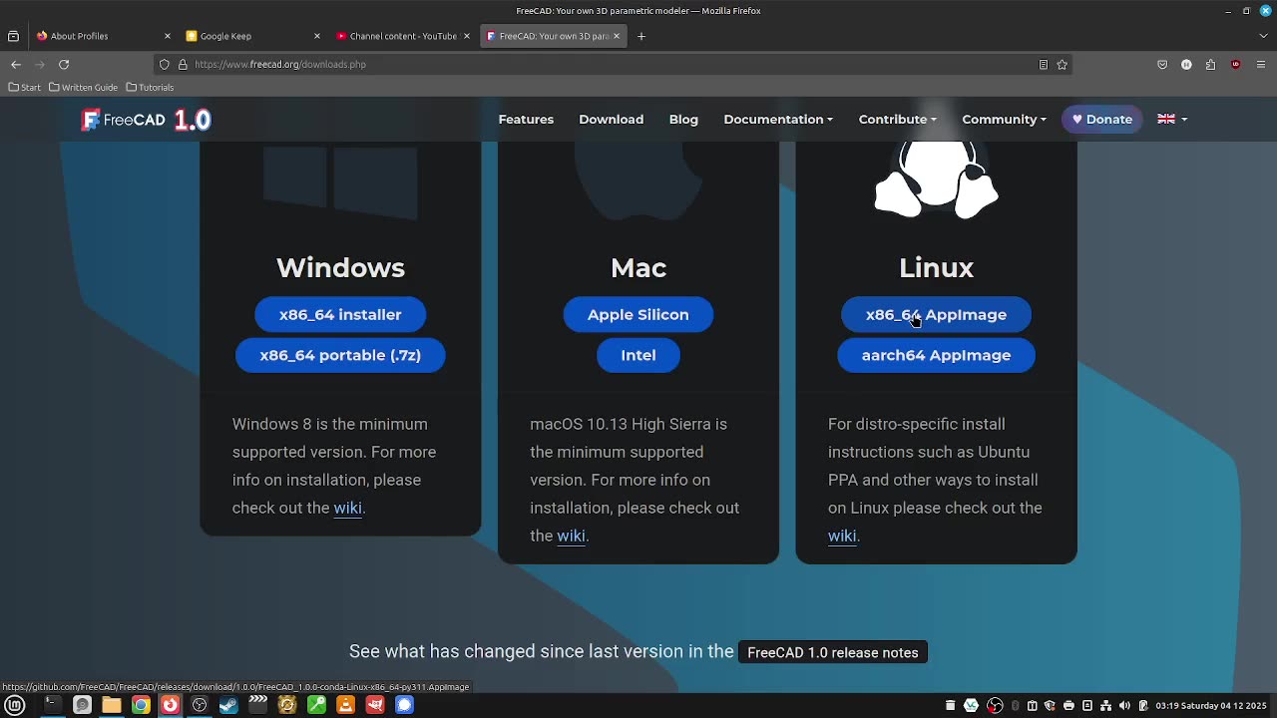Viewport: 1277px width, 718px height.
Task: Switch to the Channel content YouTube tab
Action: pos(401,36)
